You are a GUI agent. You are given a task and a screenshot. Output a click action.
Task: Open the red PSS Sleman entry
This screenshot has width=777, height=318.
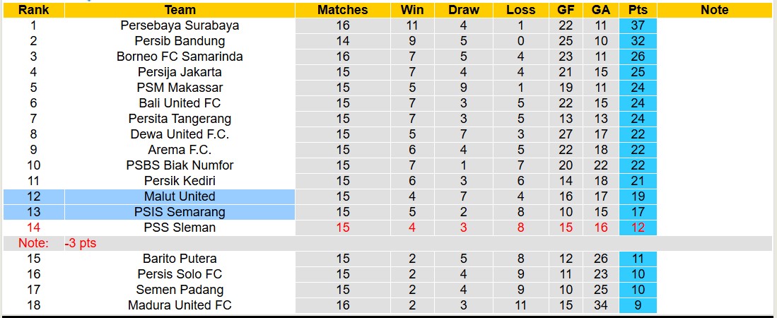click(x=180, y=228)
